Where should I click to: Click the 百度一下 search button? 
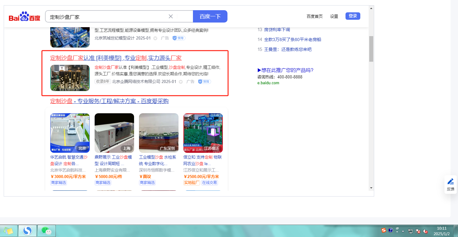[x=210, y=16]
